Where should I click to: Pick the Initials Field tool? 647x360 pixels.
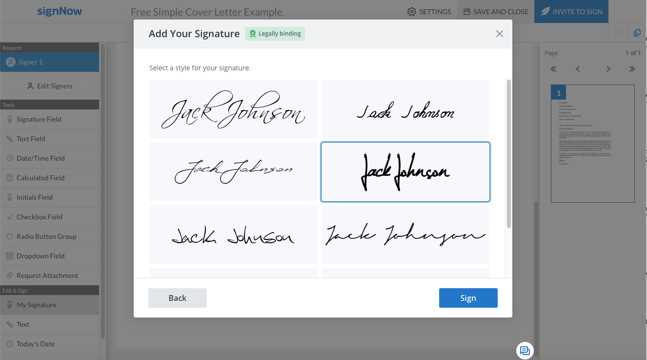[x=49, y=197]
